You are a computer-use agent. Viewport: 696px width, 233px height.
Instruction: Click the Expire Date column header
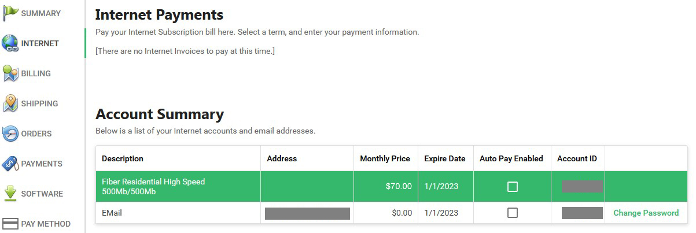coord(444,158)
